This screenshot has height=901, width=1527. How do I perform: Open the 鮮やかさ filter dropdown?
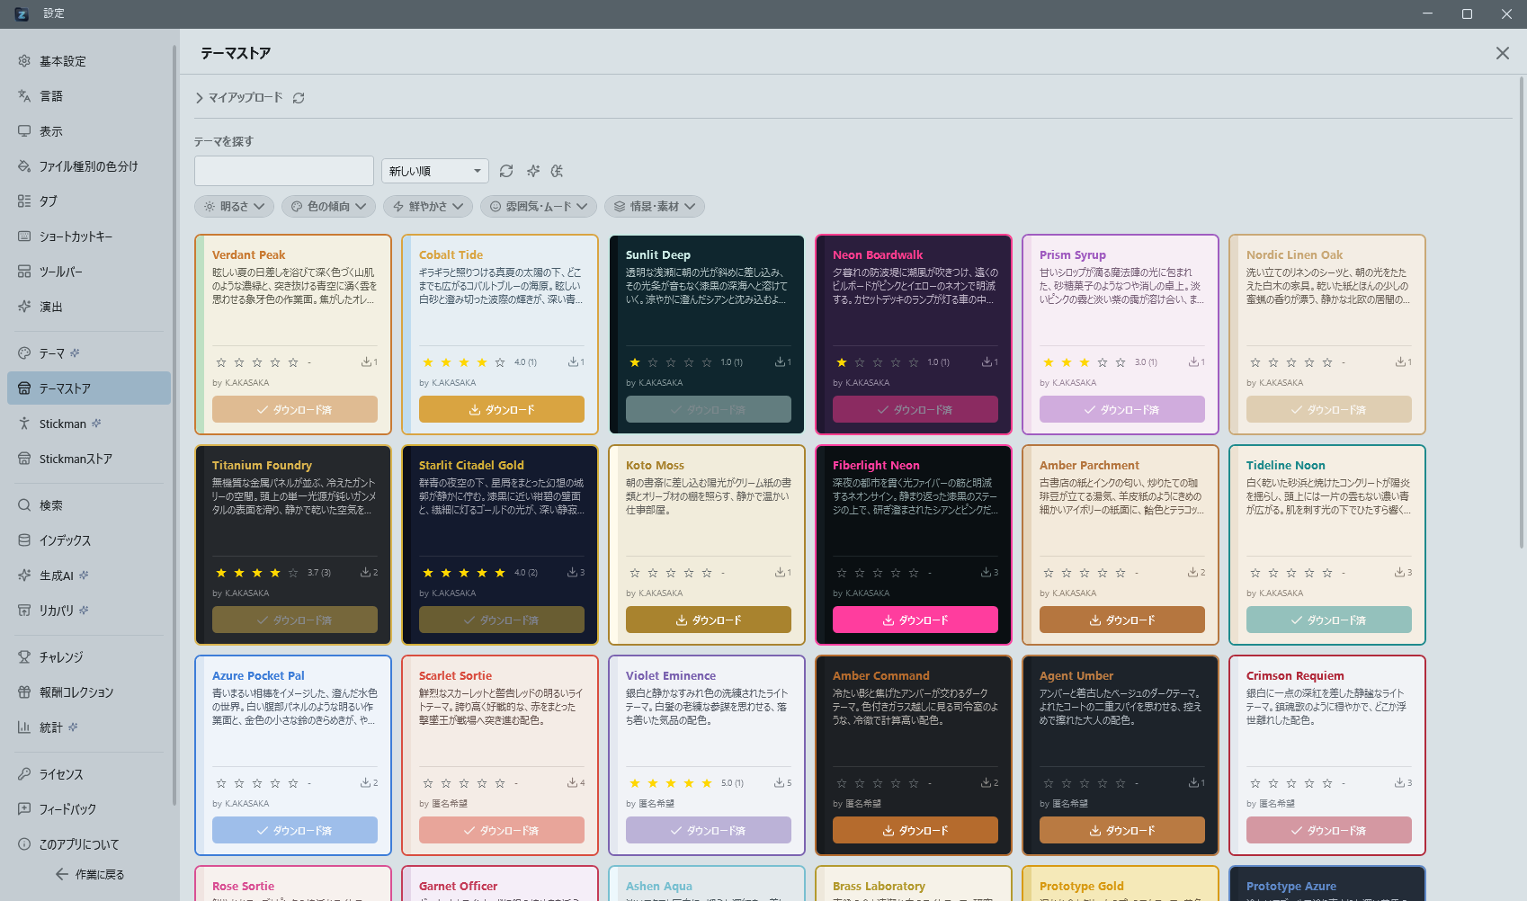(x=428, y=206)
